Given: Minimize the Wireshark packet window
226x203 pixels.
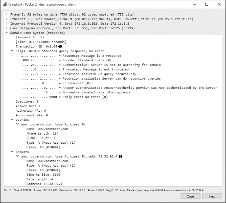Looking at the screenshot, I should point(195,4).
